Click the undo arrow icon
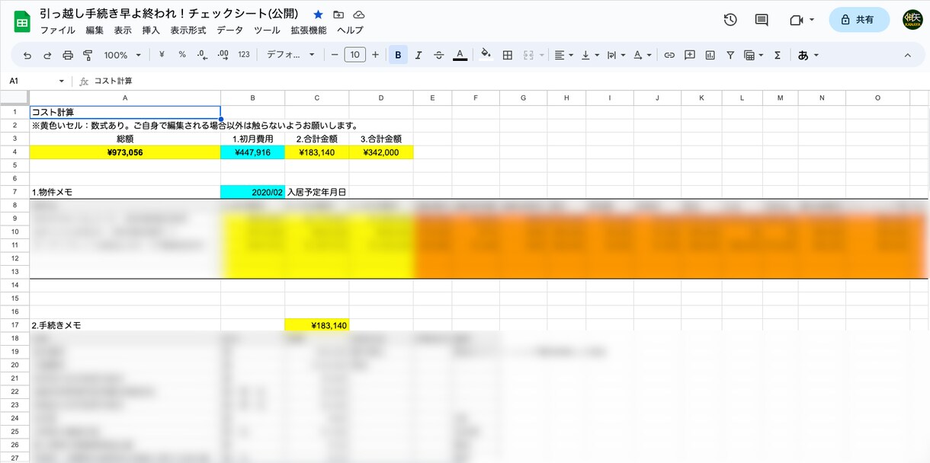Screen dimensions: 930x463 [27, 55]
